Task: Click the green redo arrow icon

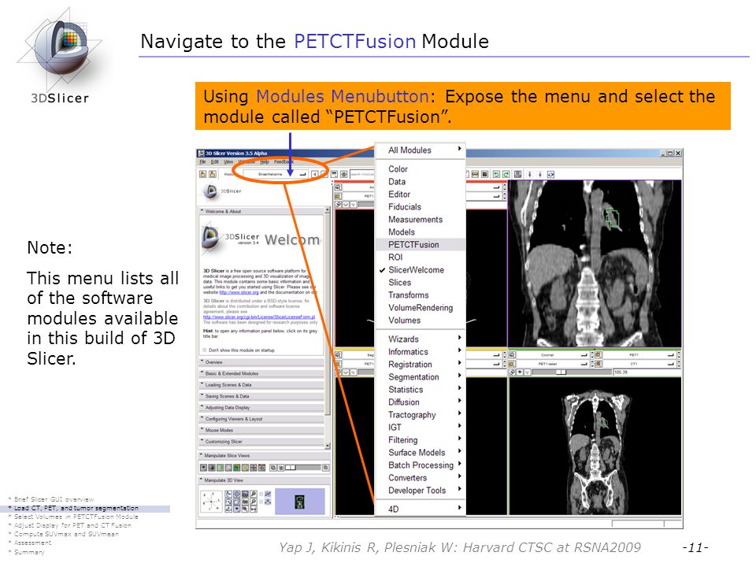Action: coord(506,174)
